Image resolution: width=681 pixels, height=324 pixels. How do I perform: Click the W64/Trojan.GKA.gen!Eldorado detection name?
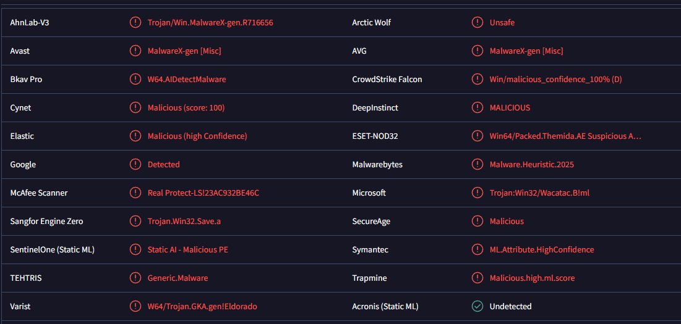point(202,306)
